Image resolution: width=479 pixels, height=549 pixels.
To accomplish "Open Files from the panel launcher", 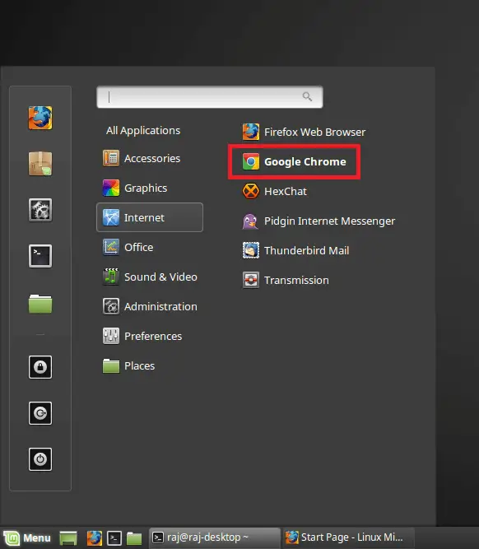I will point(134,538).
